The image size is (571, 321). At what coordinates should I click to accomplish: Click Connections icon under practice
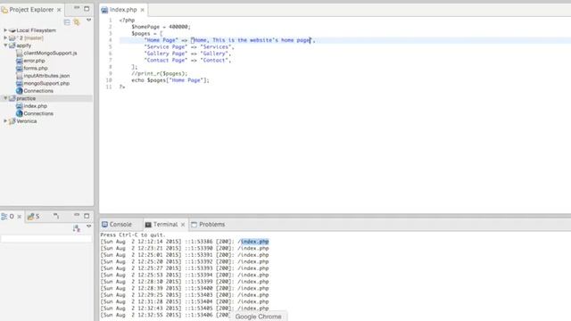pyautogui.click(x=20, y=113)
